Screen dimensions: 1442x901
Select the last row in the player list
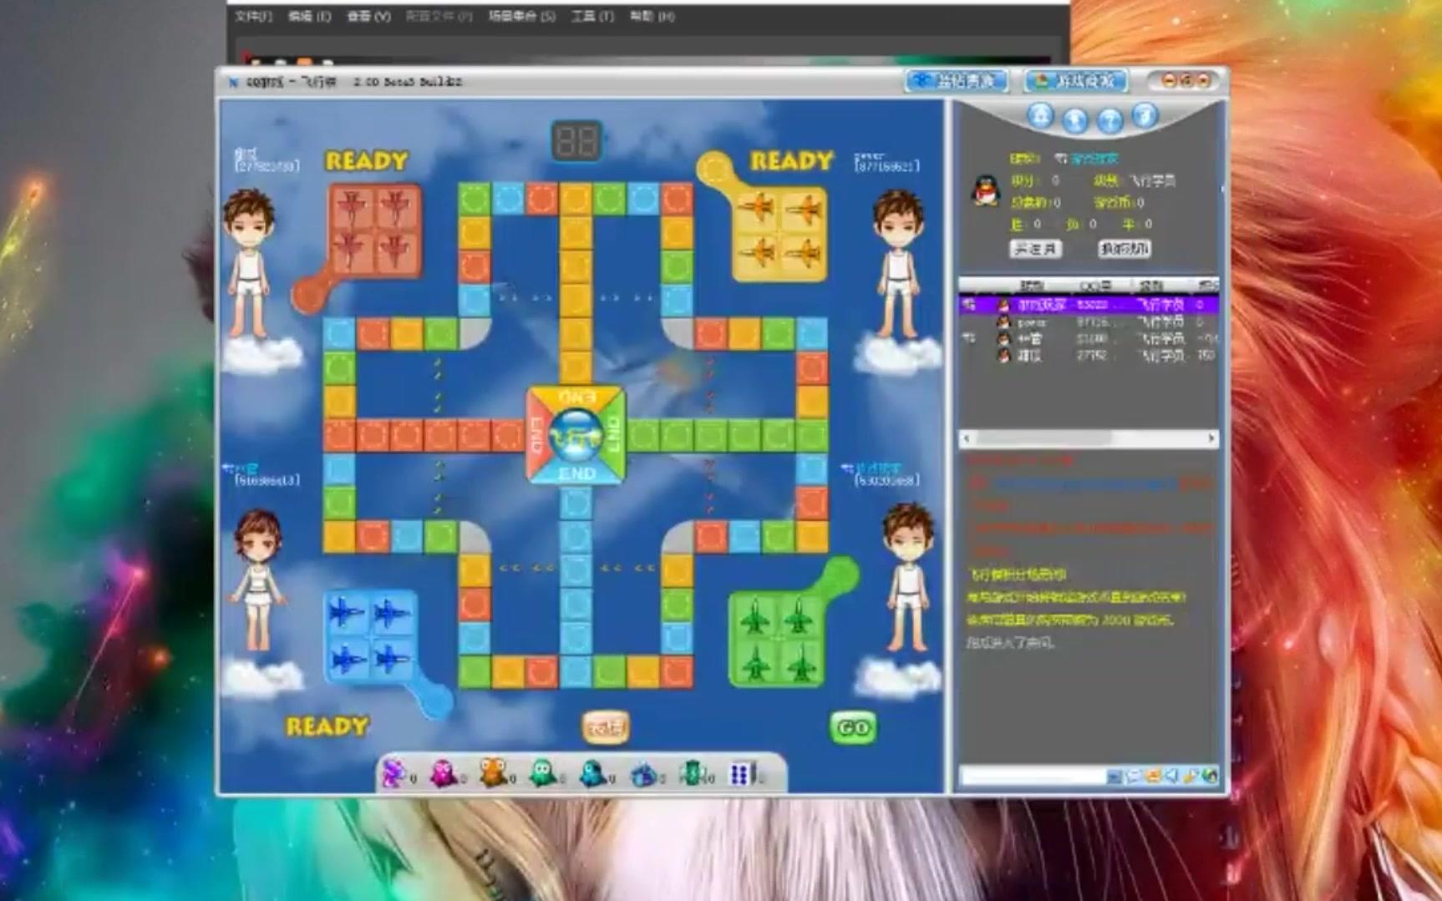click(x=1089, y=356)
